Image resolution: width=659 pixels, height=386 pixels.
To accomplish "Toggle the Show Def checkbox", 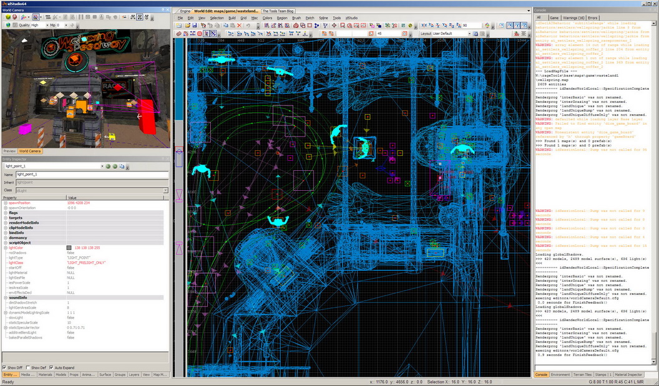I will [x=28, y=367].
